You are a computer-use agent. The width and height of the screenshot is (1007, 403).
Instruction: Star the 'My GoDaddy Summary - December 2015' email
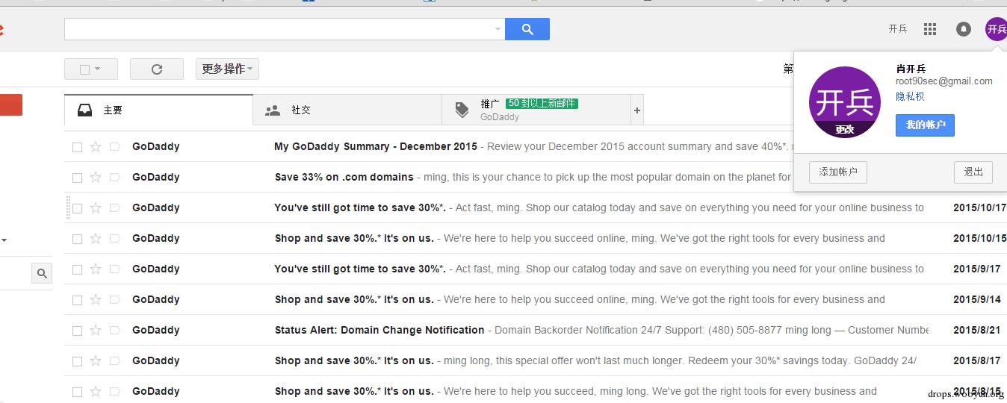click(x=96, y=147)
